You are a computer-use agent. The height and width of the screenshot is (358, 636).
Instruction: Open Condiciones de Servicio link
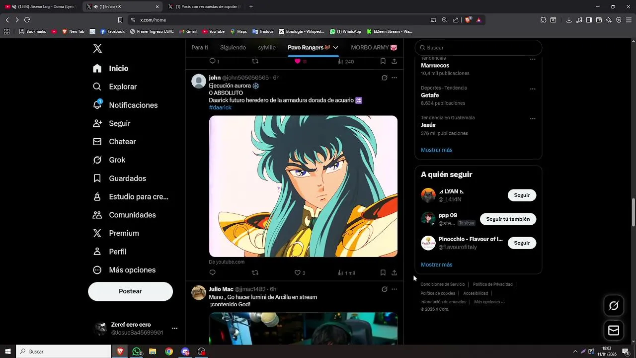(x=443, y=284)
